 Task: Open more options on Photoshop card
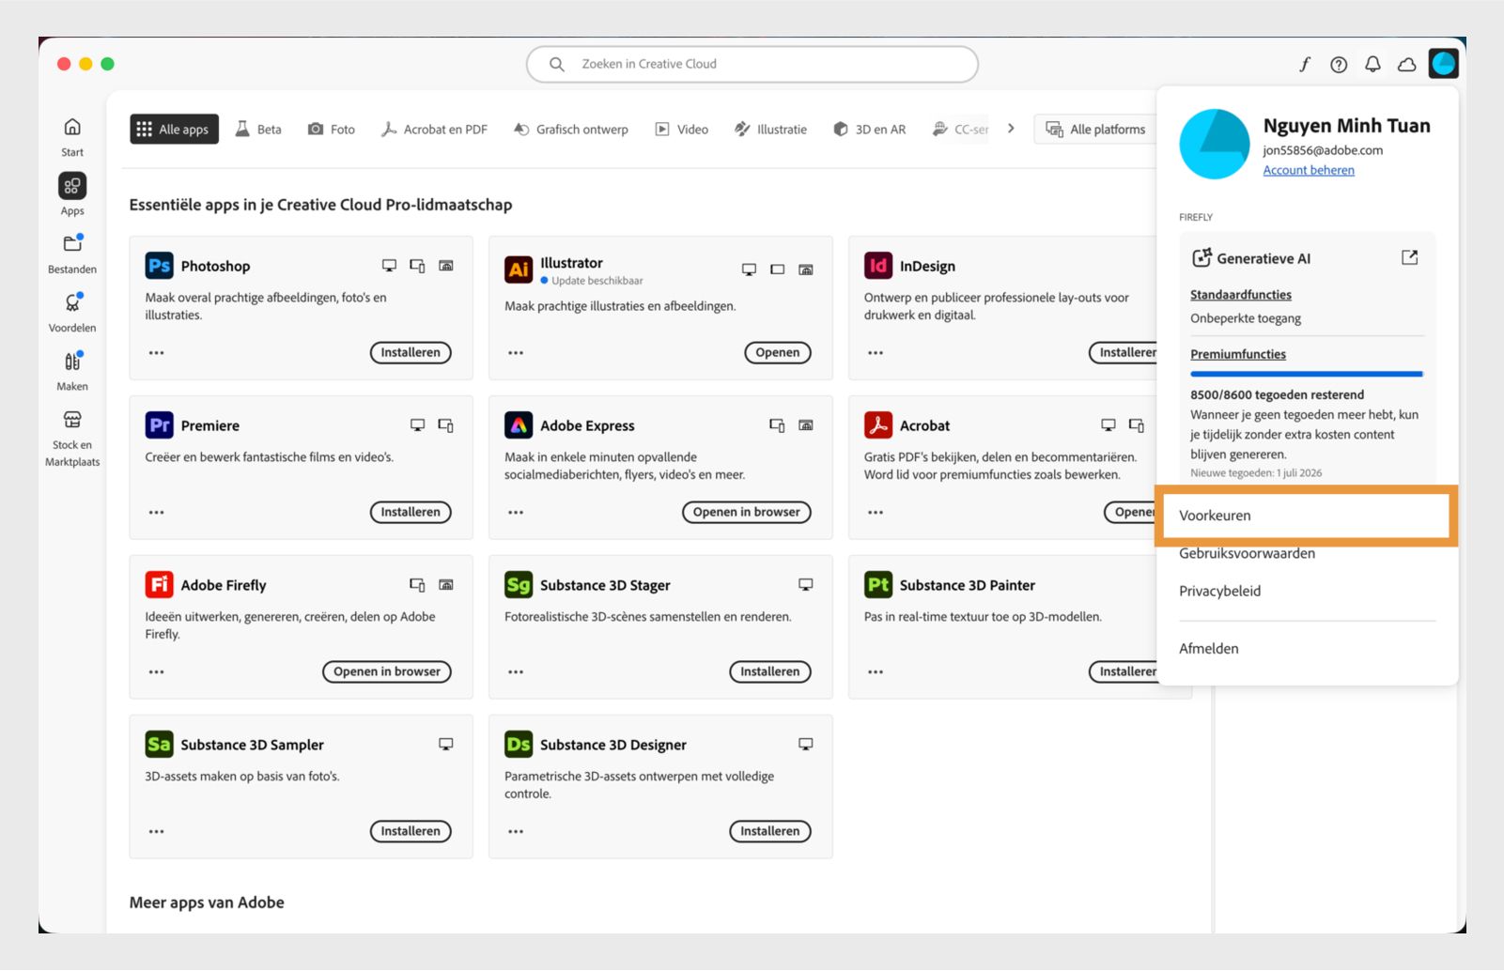(x=157, y=353)
